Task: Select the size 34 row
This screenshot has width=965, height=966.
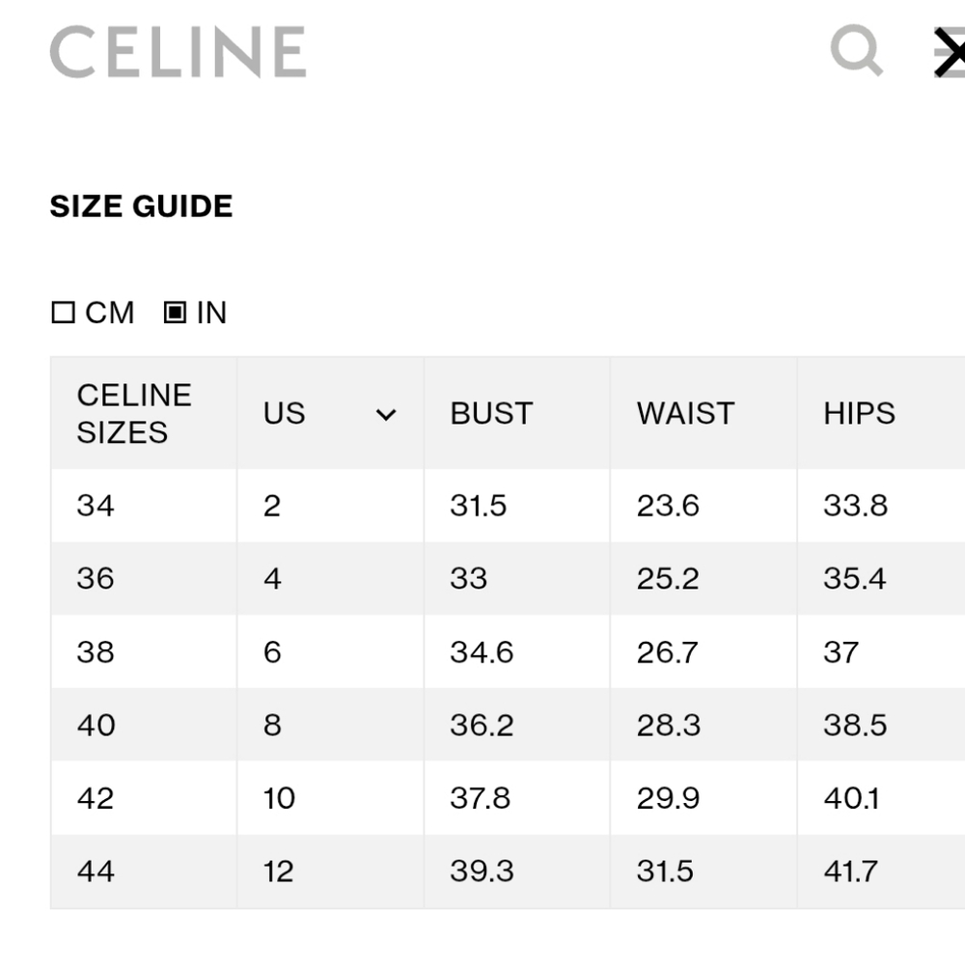Action: [x=508, y=506]
